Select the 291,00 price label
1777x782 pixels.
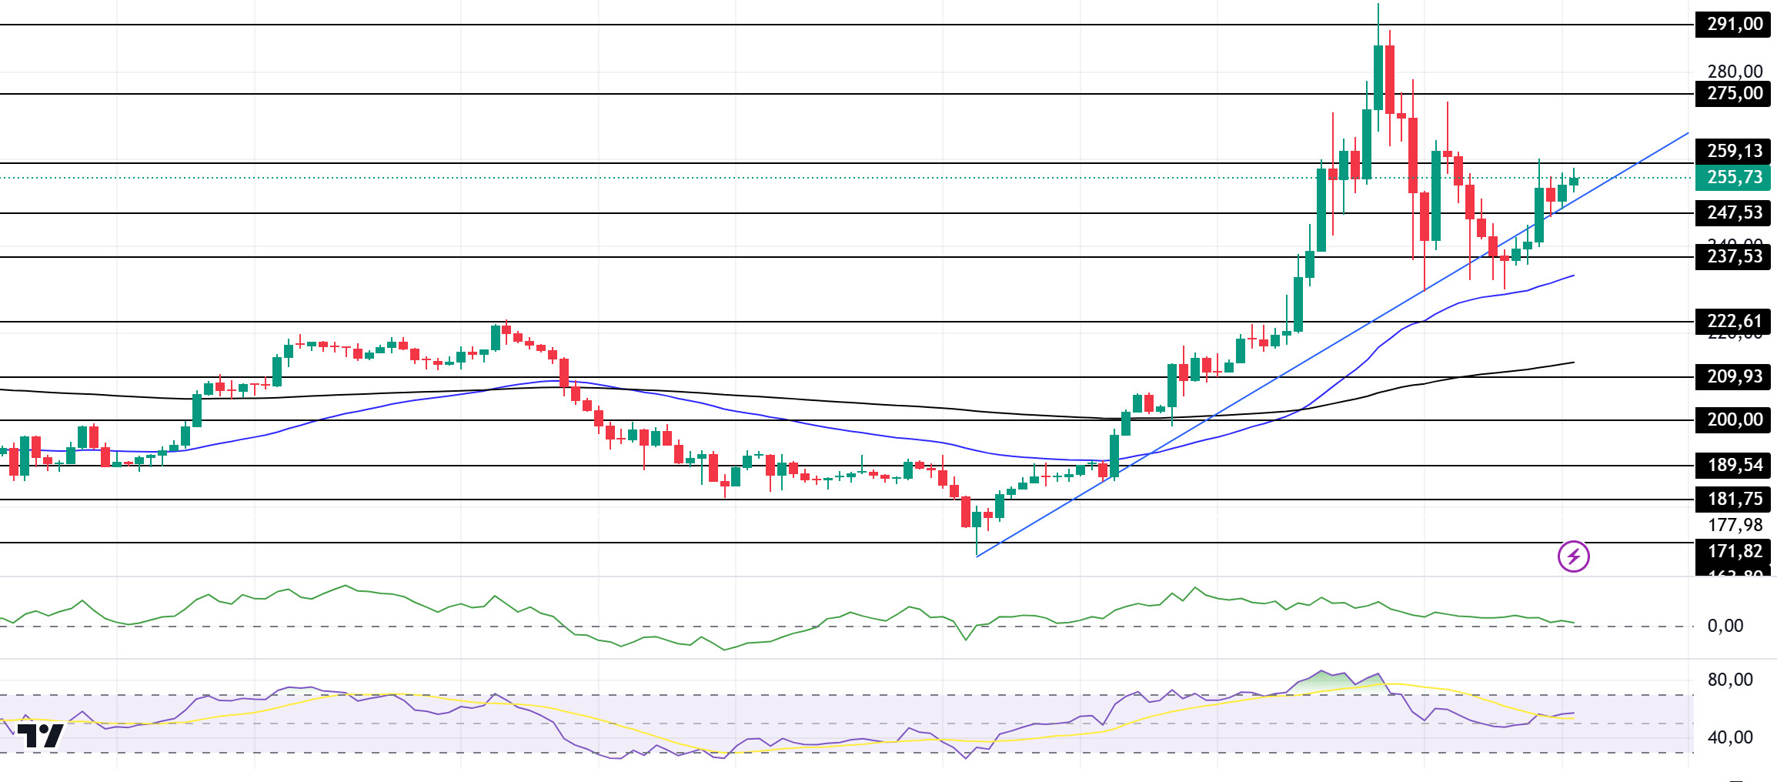(1734, 25)
